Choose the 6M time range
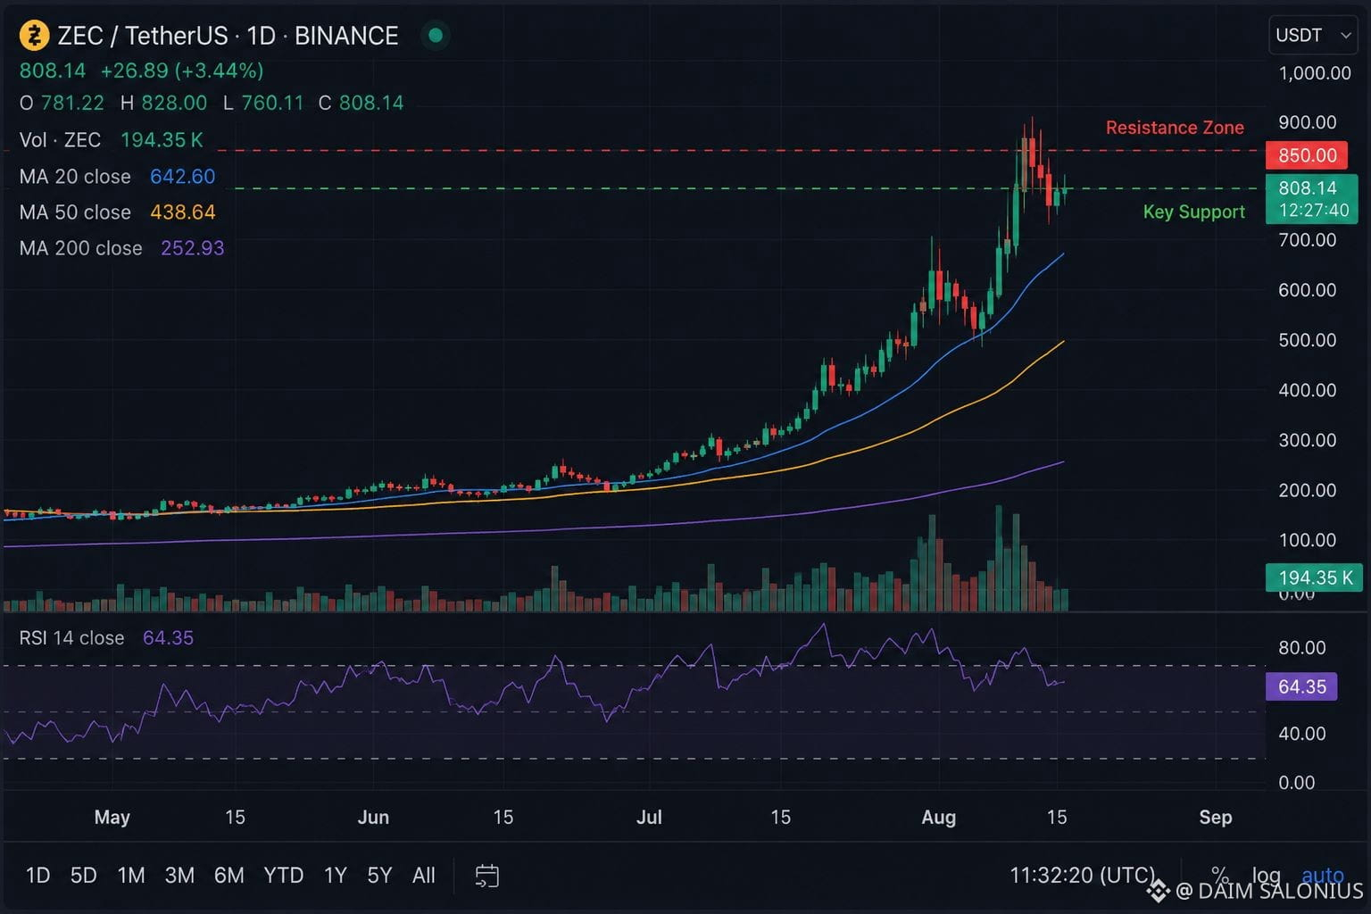This screenshot has width=1371, height=914. point(229,876)
